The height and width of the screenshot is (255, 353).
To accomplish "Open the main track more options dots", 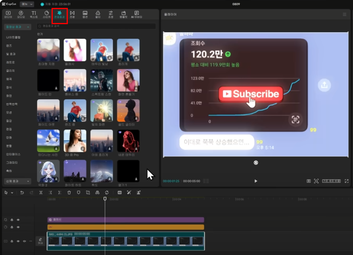I will click(31, 241).
